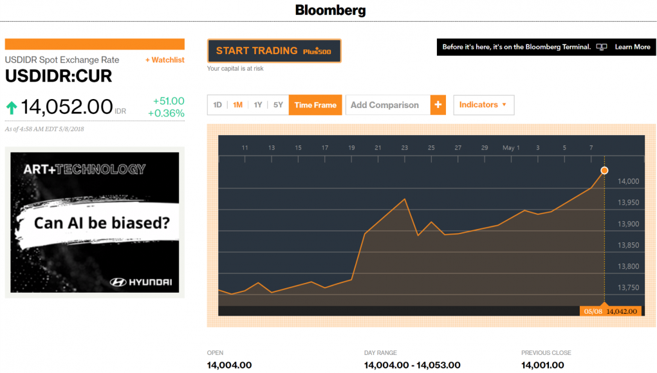Select the 1Y time range
Image resolution: width=657 pixels, height=373 pixels.
pos(258,105)
